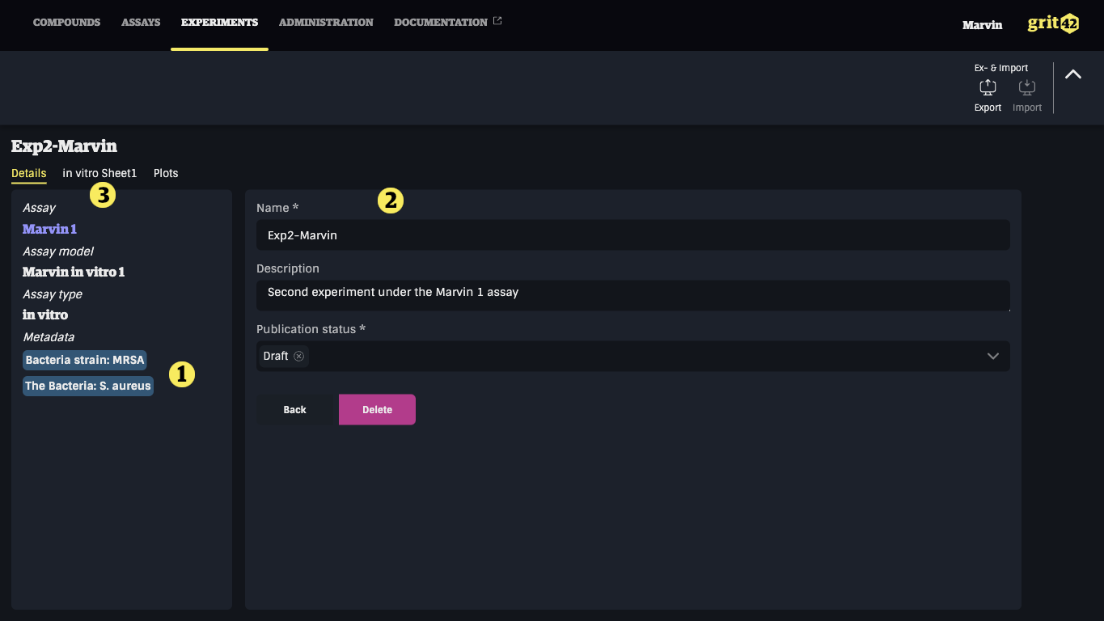Viewport: 1104px width, 621px height.
Task: Click the grit42 logo
Action: coord(1053,23)
